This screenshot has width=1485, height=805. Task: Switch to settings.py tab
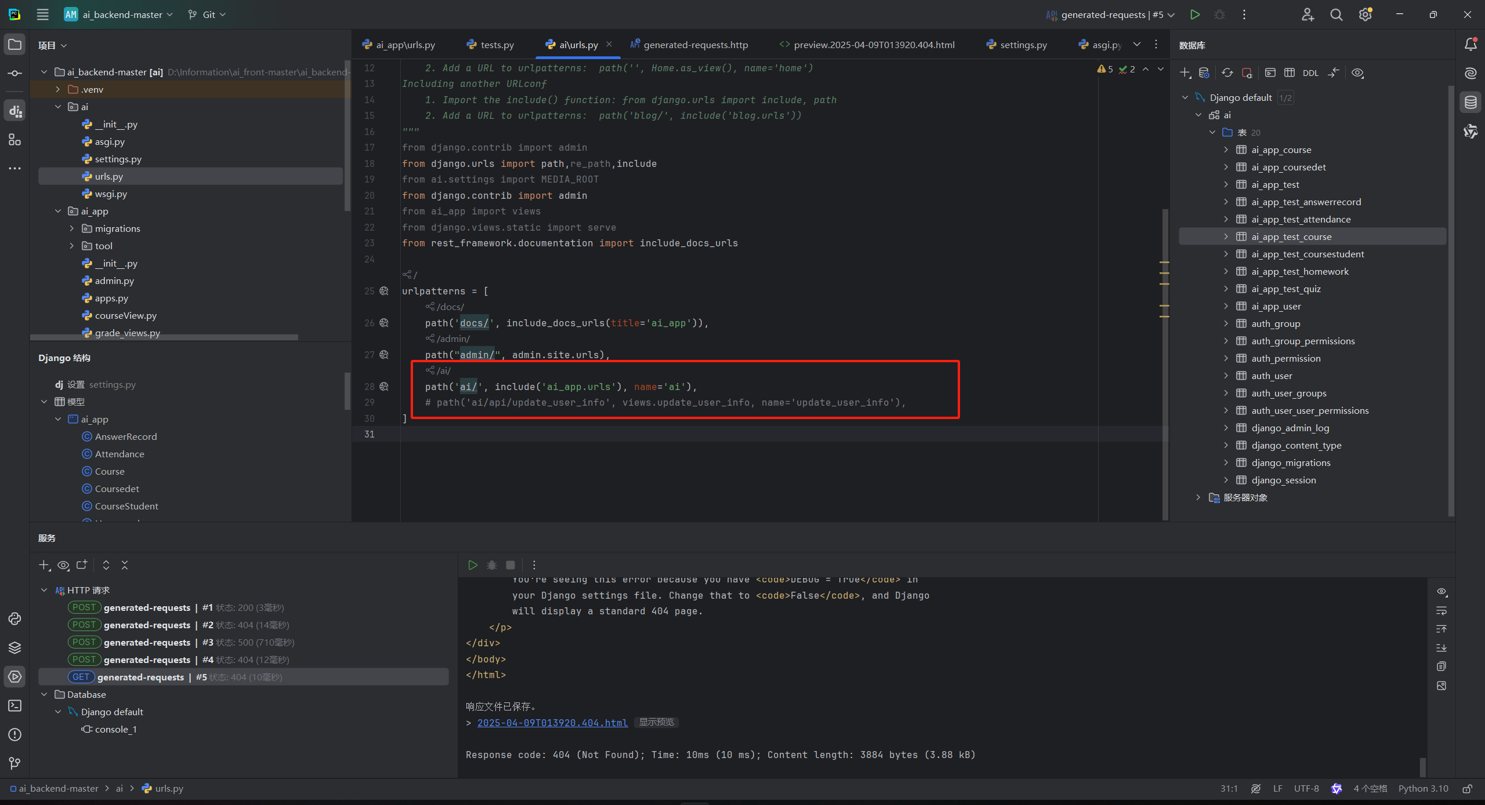coord(1017,45)
